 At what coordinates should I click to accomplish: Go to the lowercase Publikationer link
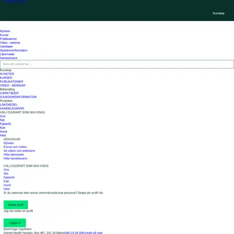click(8, 39)
